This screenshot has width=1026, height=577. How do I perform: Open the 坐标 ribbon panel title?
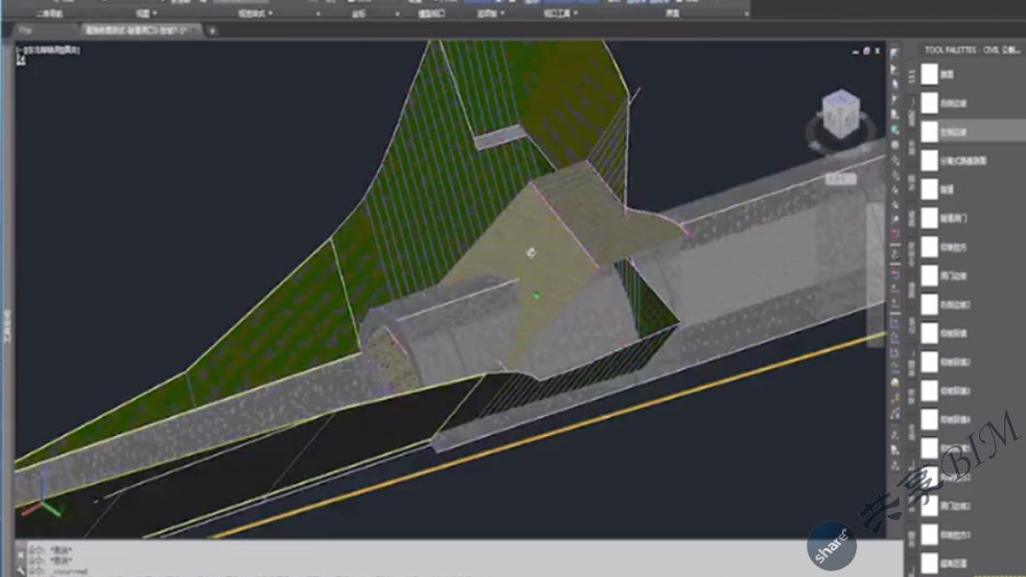[x=359, y=13]
